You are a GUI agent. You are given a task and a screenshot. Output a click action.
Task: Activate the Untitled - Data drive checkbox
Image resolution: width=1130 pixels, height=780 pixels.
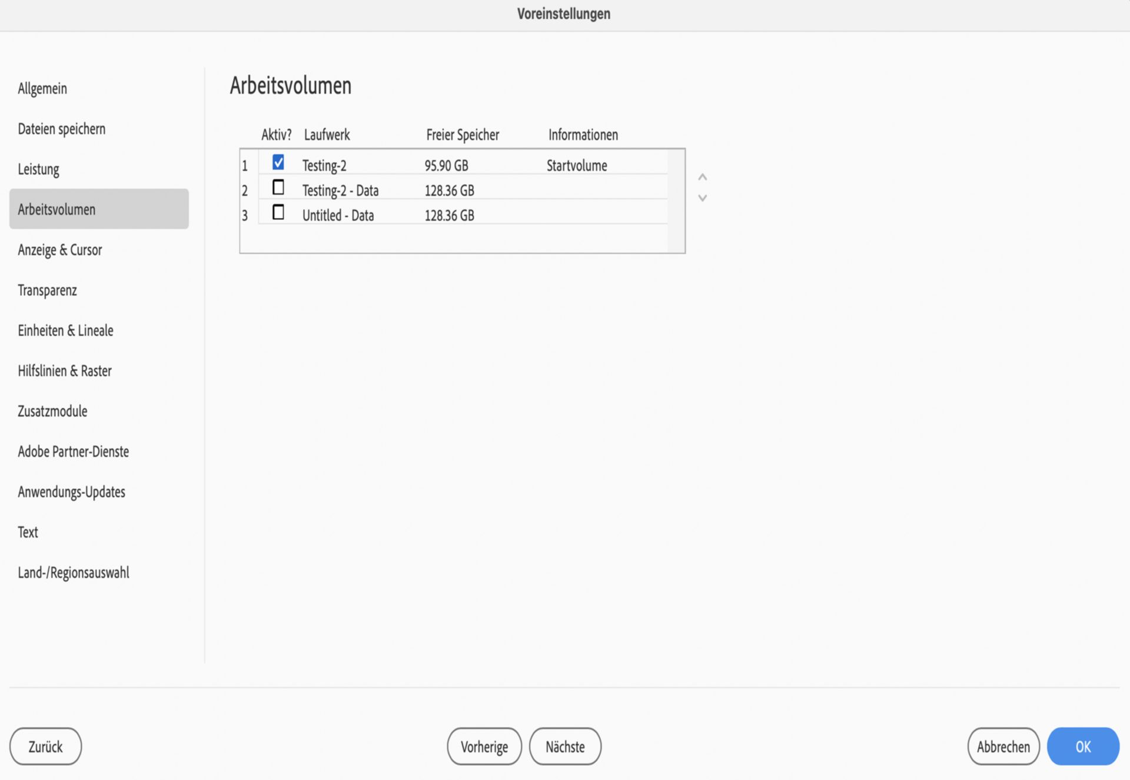pos(278,212)
